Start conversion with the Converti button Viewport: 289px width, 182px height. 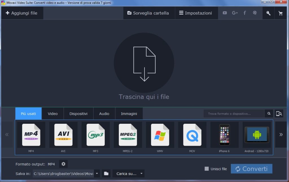pyautogui.click(x=251, y=169)
